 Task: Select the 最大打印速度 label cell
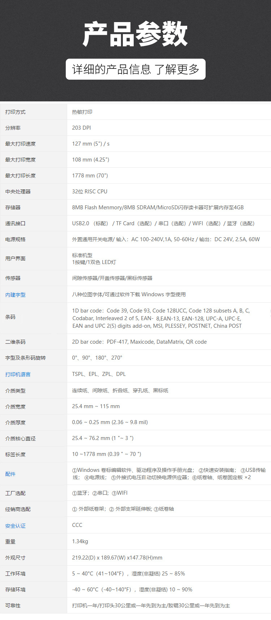pyautogui.click(x=20, y=144)
